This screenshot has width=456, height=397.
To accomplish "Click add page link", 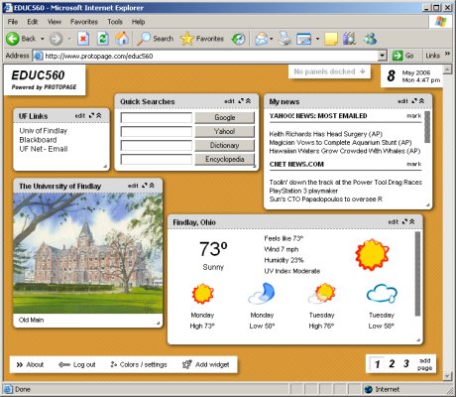I will 424,364.
